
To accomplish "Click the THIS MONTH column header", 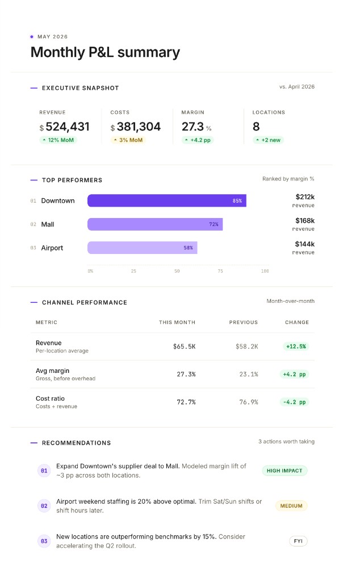I will 177,322.
